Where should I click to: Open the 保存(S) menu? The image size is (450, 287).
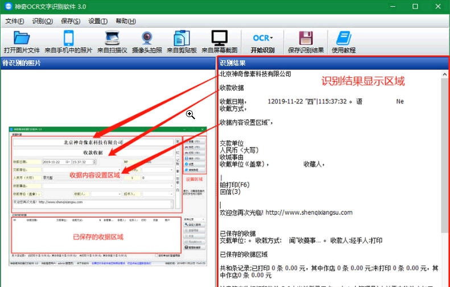click(71, 21)
